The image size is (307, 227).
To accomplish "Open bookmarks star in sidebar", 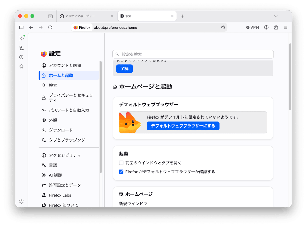I will click(22, 66).
